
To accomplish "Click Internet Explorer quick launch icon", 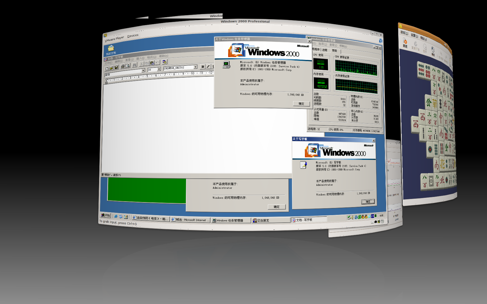I will (116, 216).
